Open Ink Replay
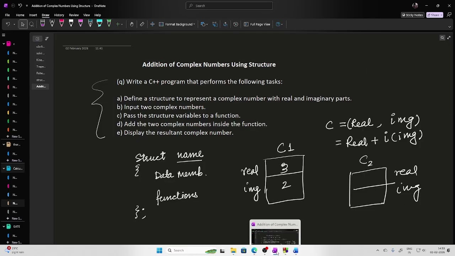This screenshot has width=455, height=256. 236,24
